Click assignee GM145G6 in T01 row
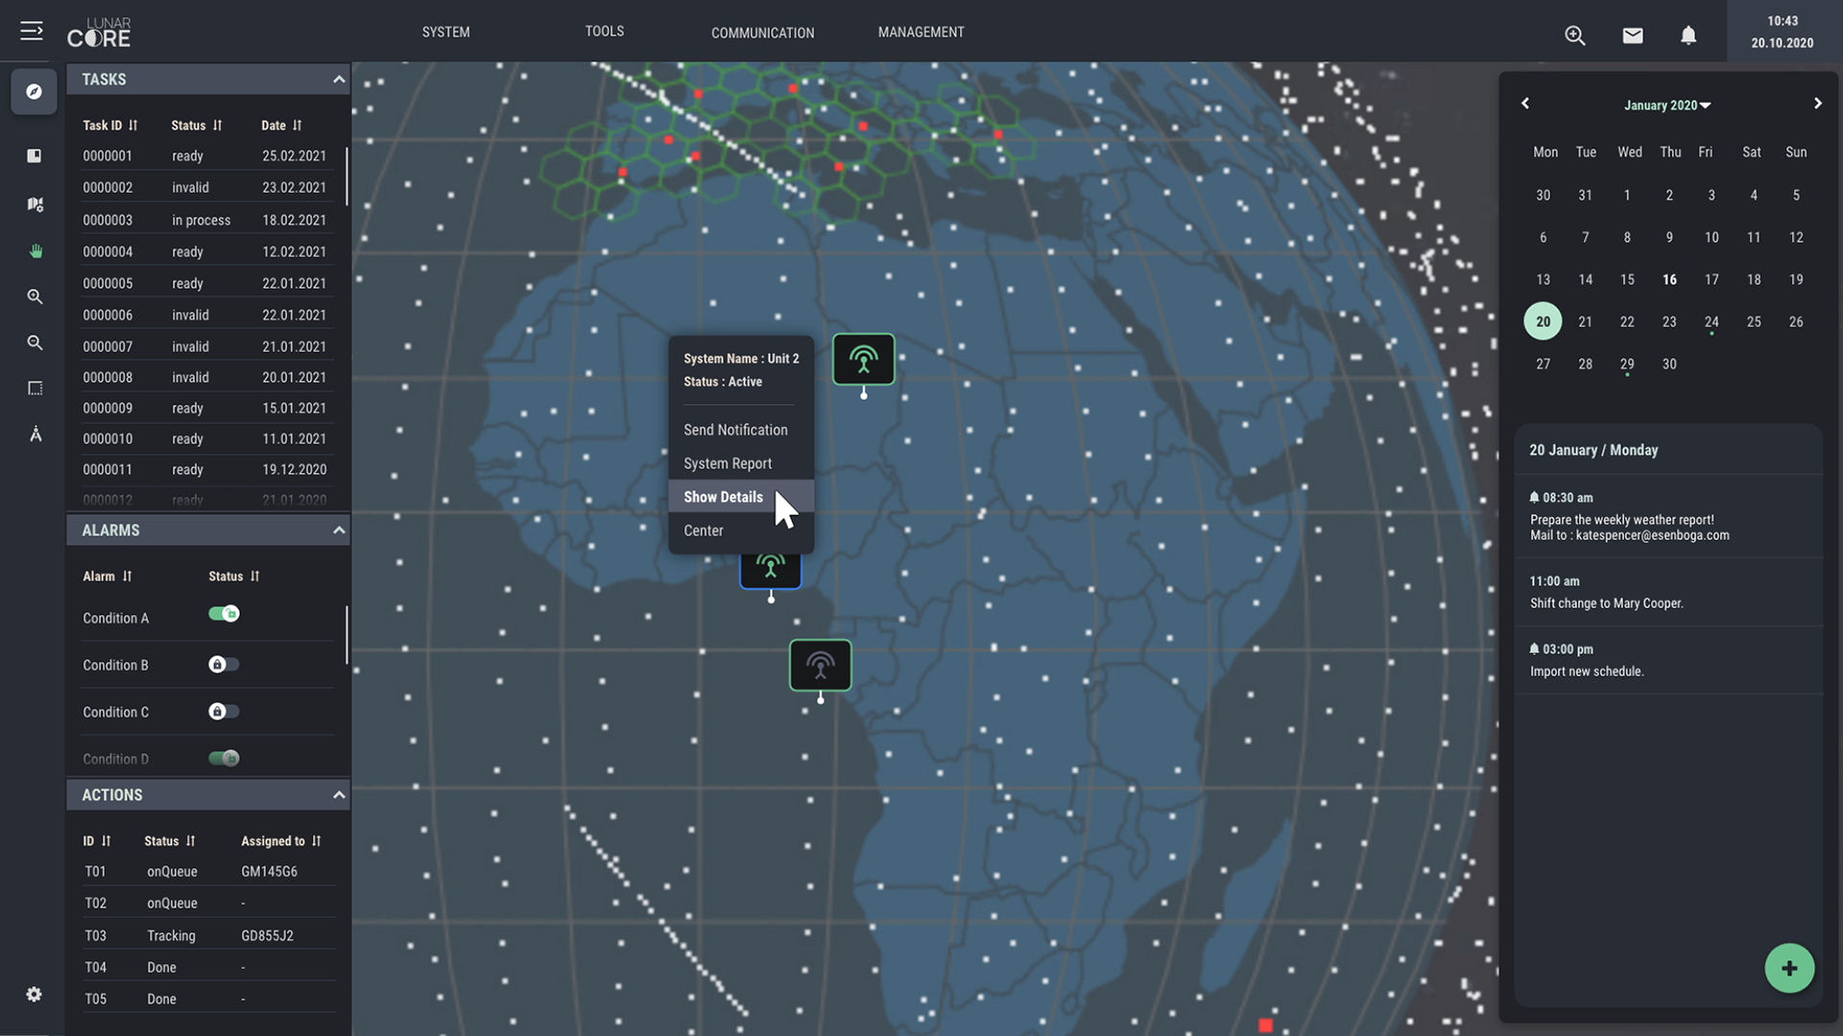This screenshot has width=1843, height=1036. (x=269, y=872)
